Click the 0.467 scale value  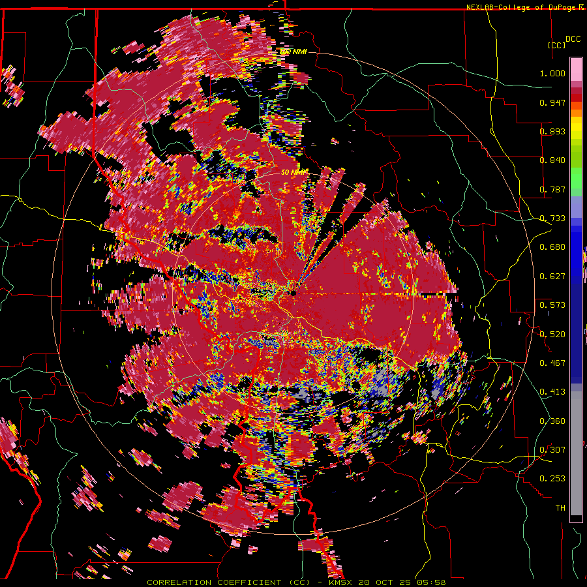click(x=552, y=363)
